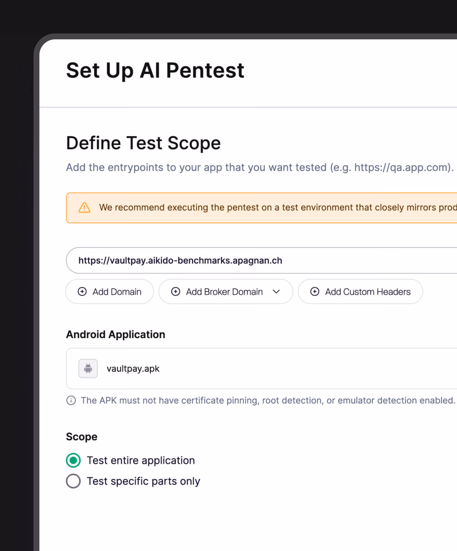Screen dimensions: 457x551
Task: Click the Android Application file box
Action: point(261,369)
